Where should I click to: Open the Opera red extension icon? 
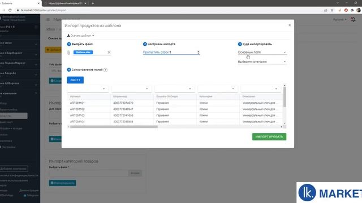click(346, 10)
